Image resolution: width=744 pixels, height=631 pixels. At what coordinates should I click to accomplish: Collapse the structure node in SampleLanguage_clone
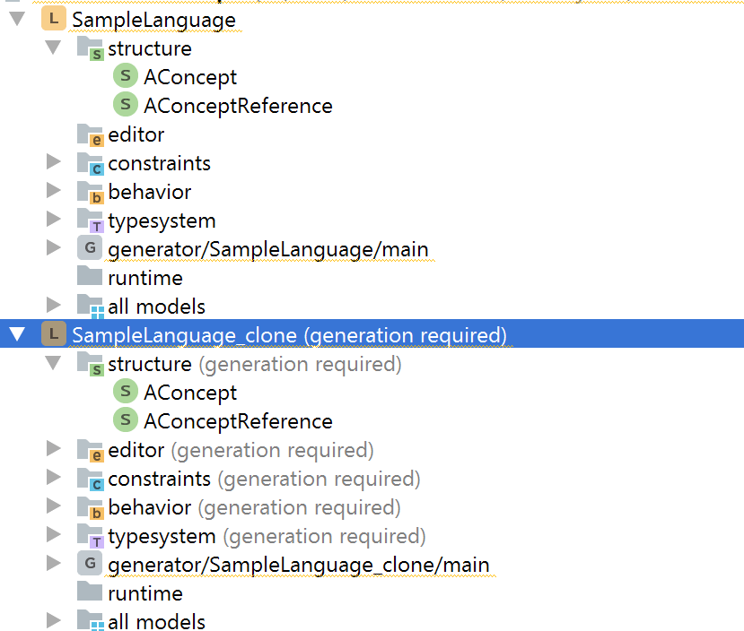point(53,364)
